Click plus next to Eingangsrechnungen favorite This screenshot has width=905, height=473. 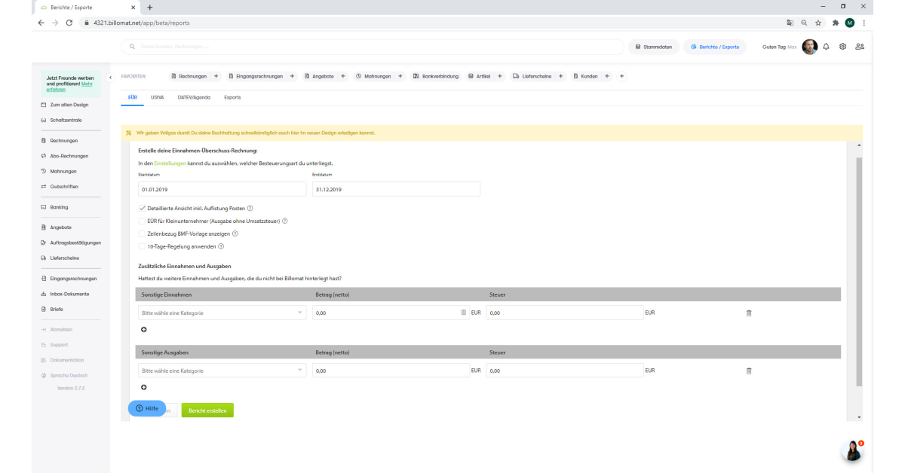(292, 76)
